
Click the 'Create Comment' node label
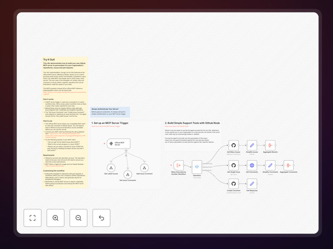point(233,191)
